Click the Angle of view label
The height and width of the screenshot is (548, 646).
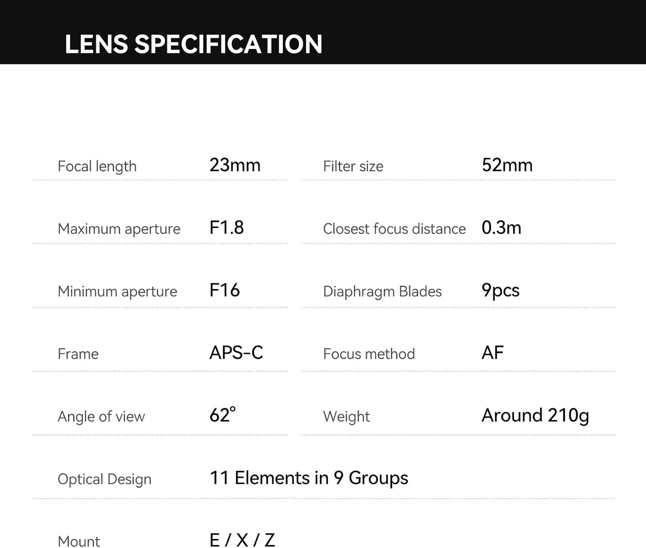pyautogui.click(x=101, y=416)
